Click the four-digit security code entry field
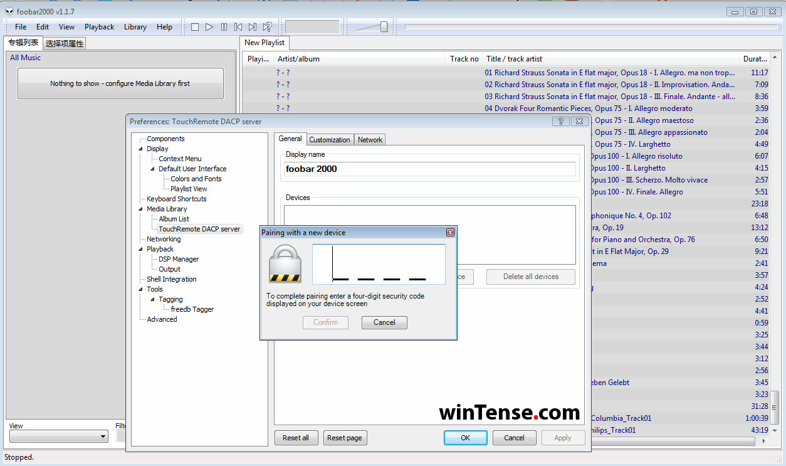Image resolution: width=786 pixels, height=466 pixels. tap(379, 263)
